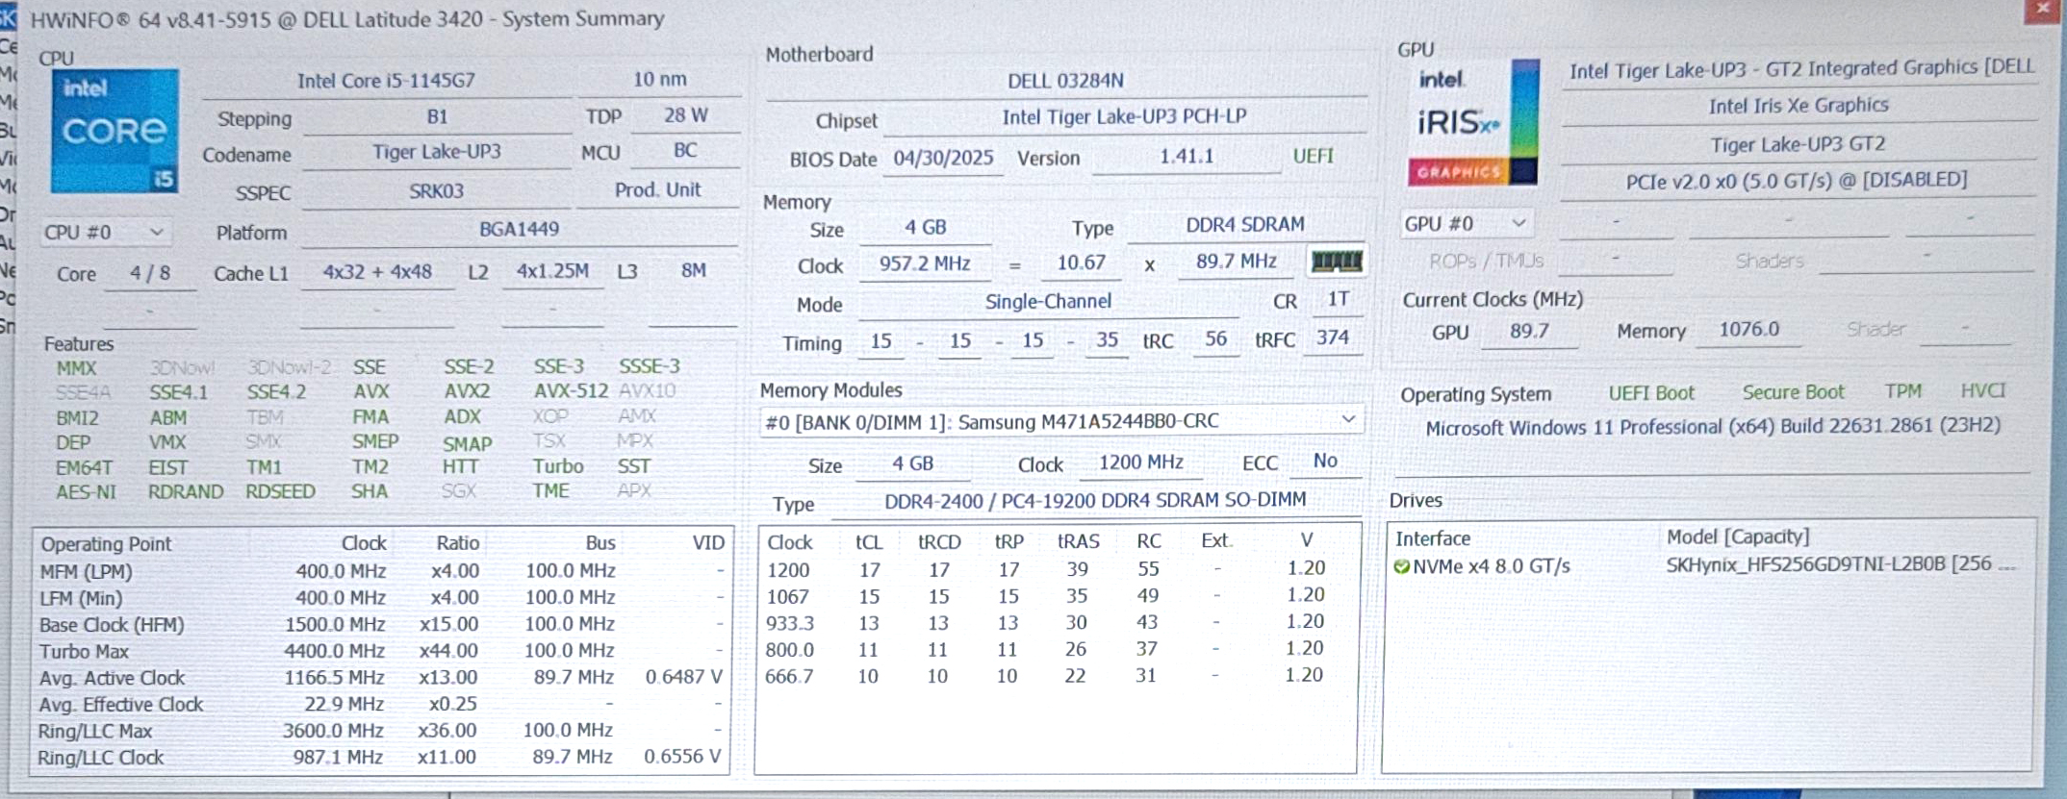The width and height of the screenshot is (2067, 799).
Task: Click the L1 cache value 4x32 + 4x48
Action: tap(377, 272)
